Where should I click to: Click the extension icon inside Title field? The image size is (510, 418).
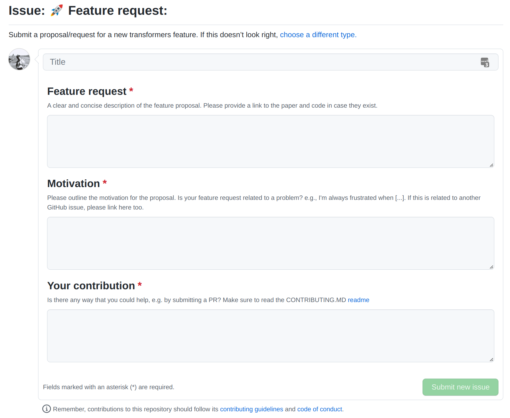pos(485,62)
